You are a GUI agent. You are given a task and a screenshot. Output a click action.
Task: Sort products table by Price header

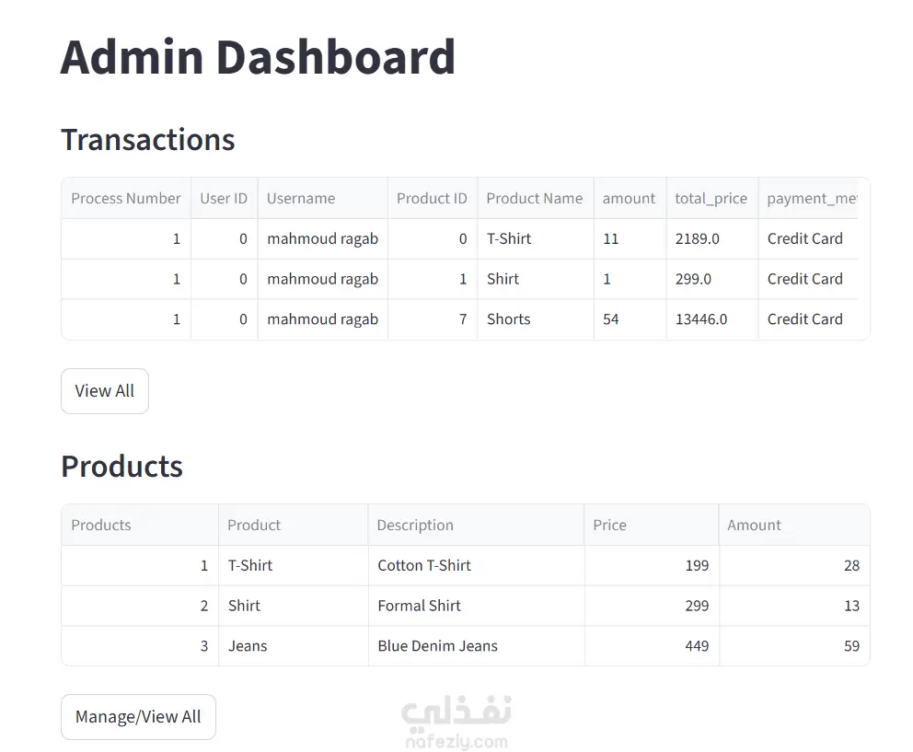(x=609, y=525)
